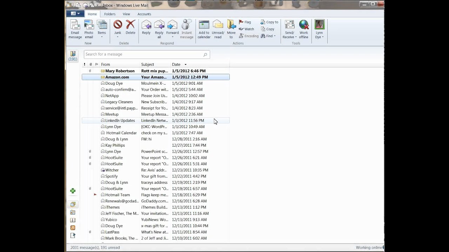Select the Legacy Cleaners email
Image resolution: width=449 pixels, height=252 pixels.
(x=156, y=102)
